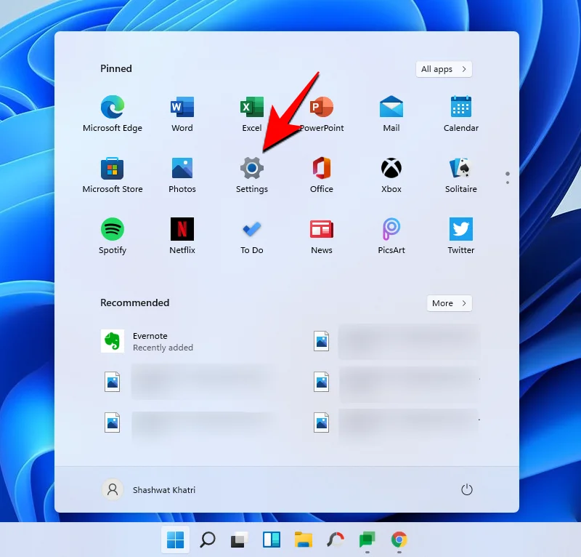
Task: Open Search from the taskbar
Action: coord(206,540)
